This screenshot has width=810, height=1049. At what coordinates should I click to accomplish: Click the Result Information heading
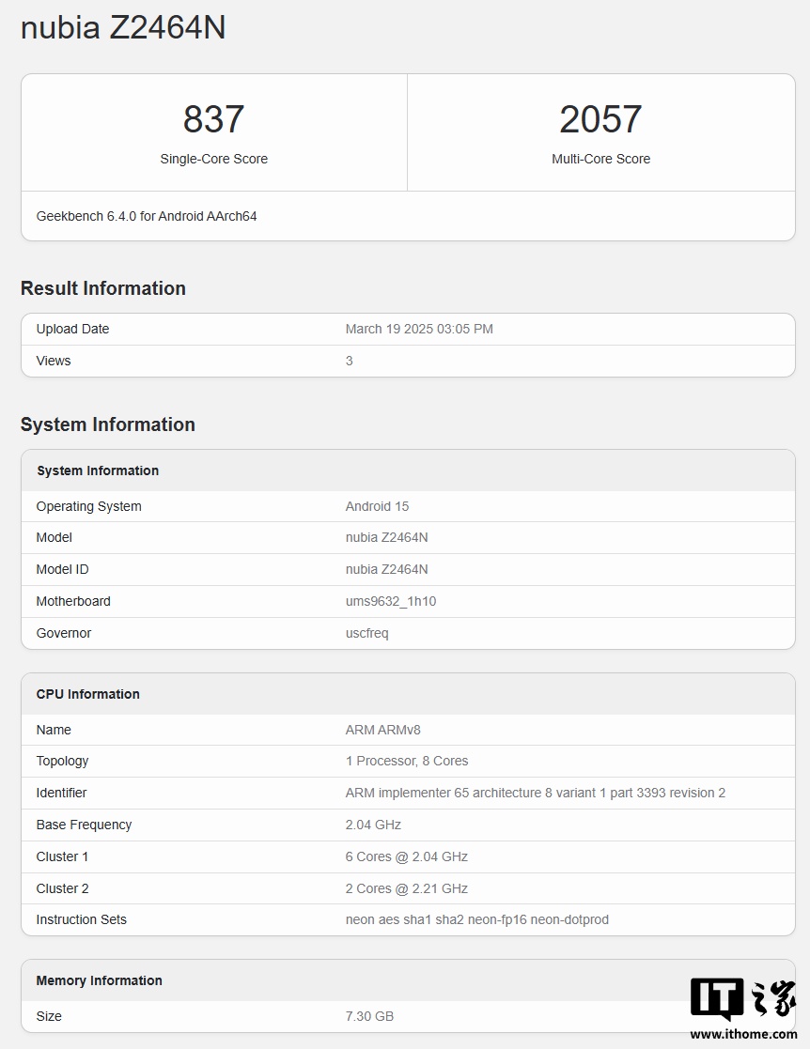coord(103,288)
